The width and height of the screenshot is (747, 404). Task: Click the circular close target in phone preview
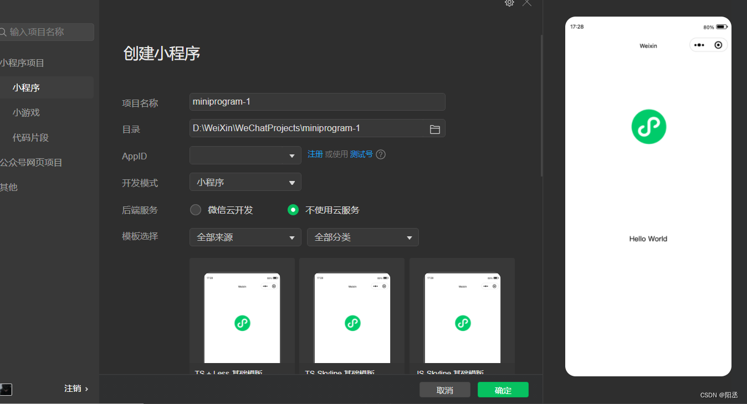(718, 45)
